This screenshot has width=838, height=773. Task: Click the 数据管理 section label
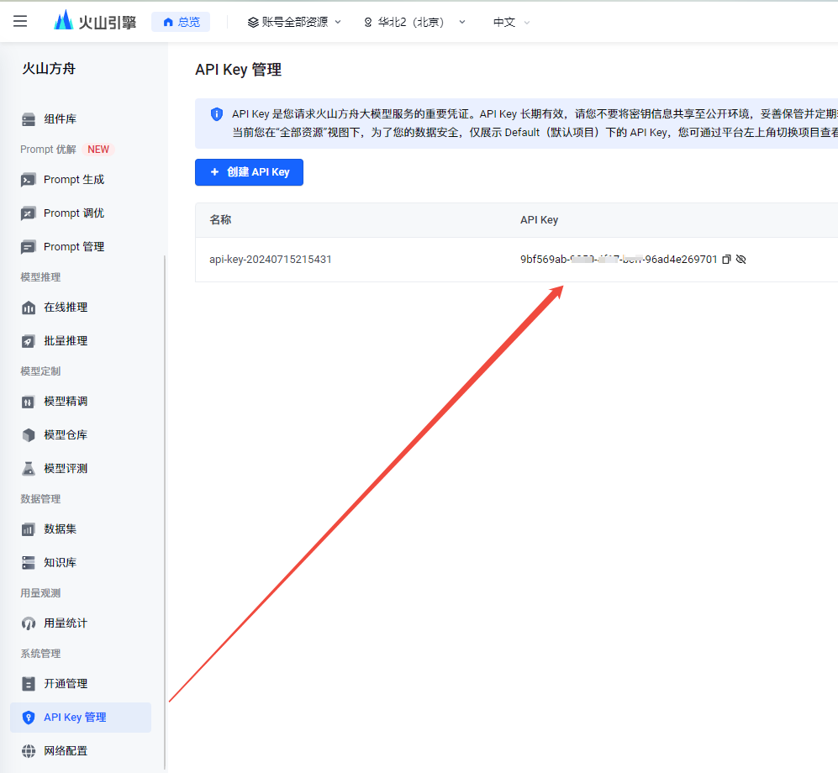[x=40, y=499]
